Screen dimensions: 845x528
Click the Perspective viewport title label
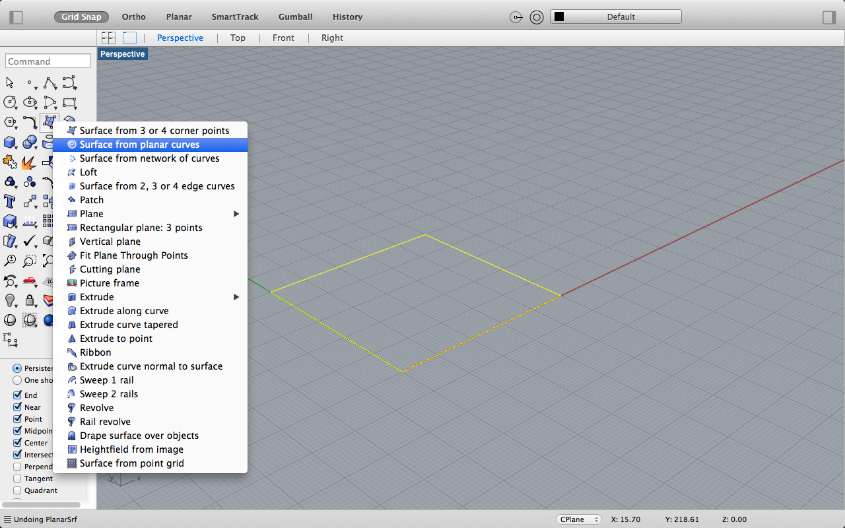point(123,54)
